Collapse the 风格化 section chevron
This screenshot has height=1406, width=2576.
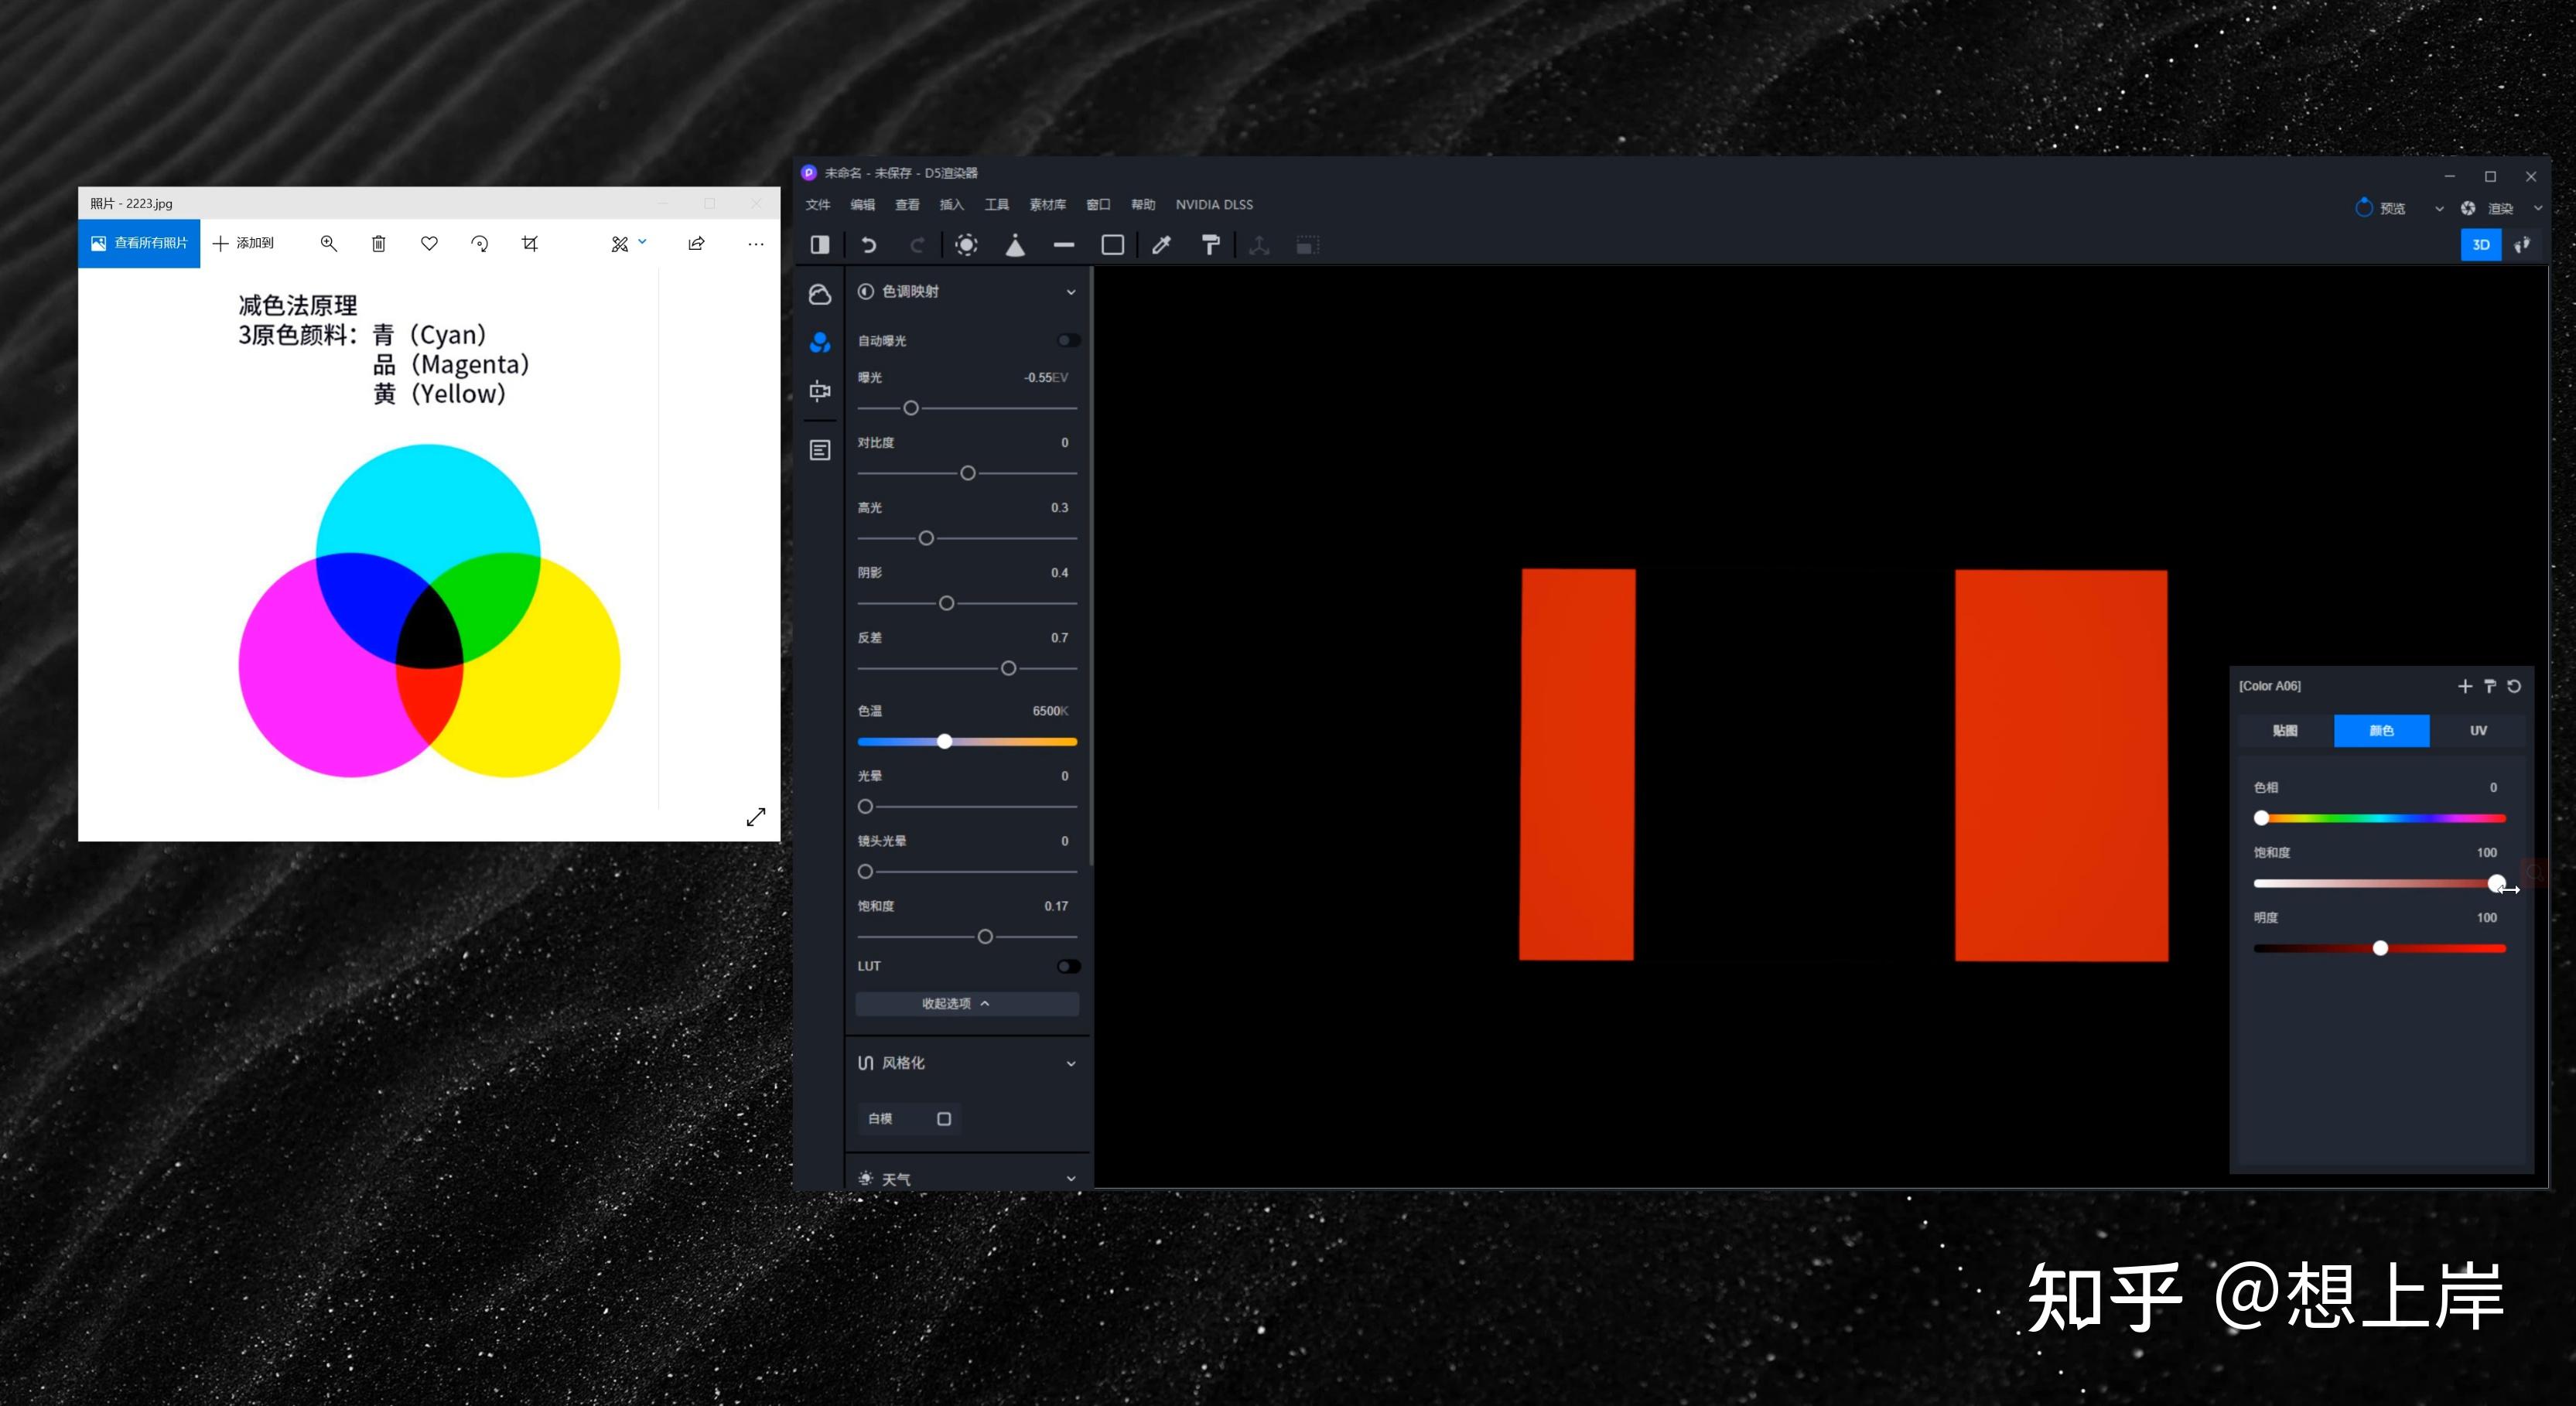[x=1071, y=1063]
